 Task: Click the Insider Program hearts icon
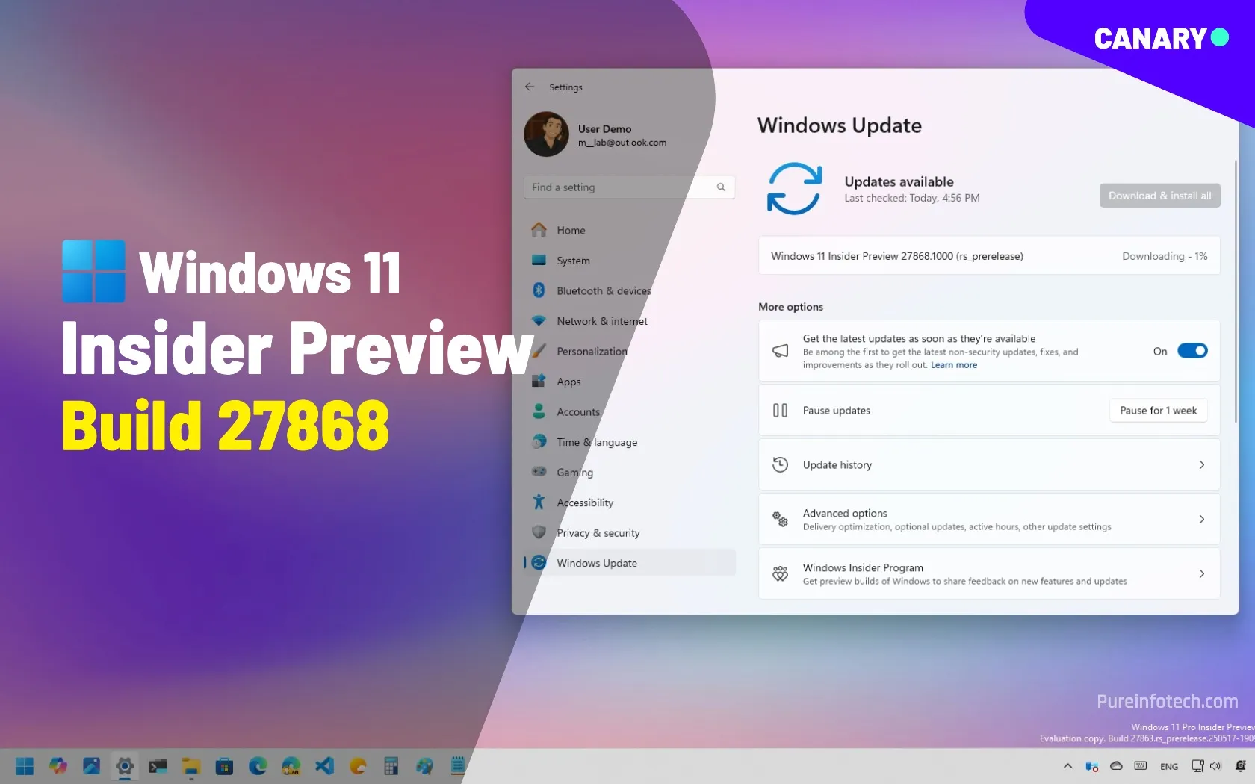780,573
